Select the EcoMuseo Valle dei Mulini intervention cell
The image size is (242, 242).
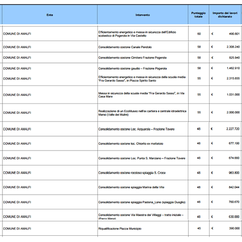click(x=142, y=113)
